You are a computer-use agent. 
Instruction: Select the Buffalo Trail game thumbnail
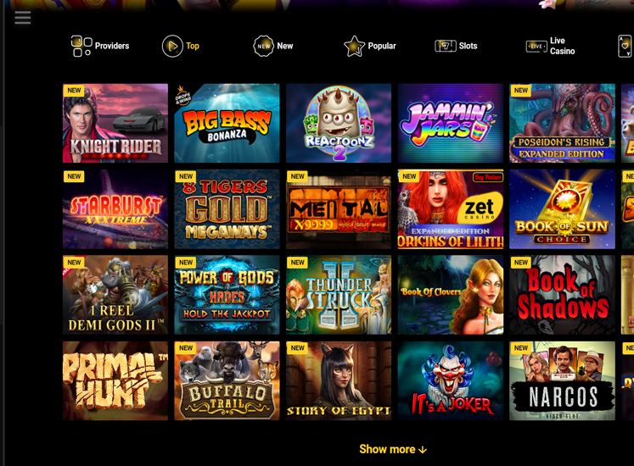coord(227,380)
